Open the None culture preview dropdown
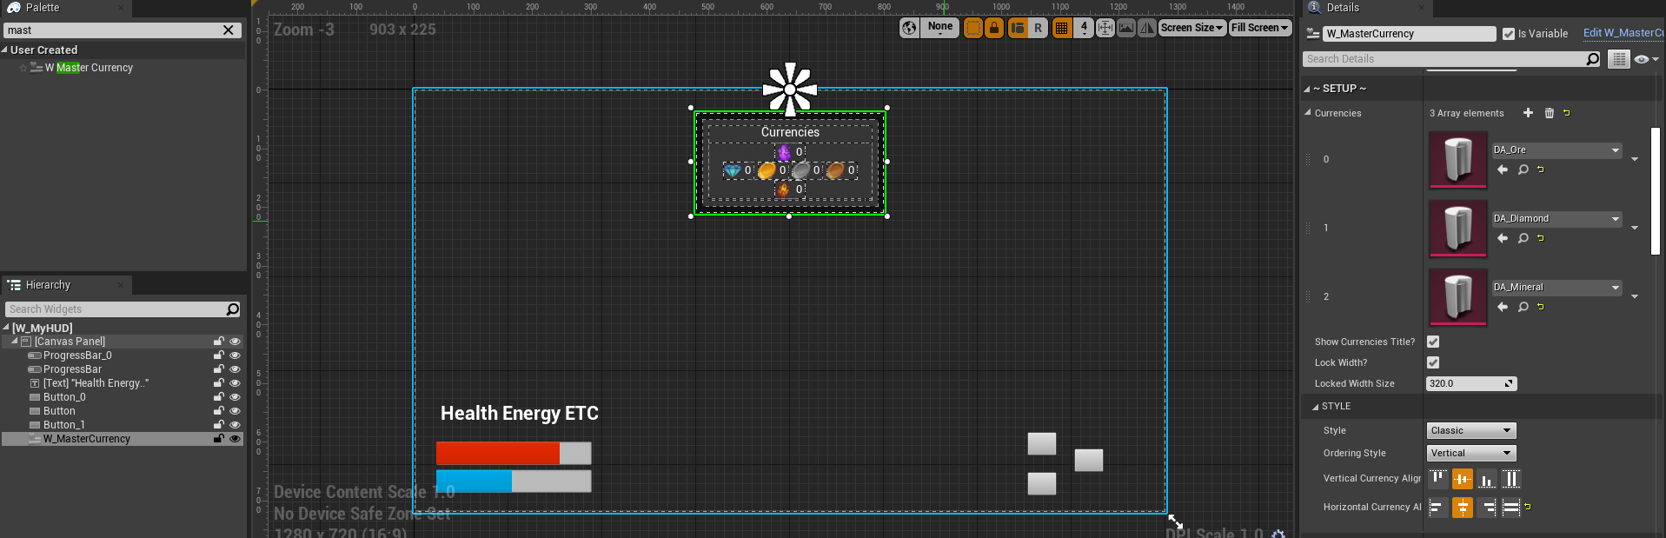The image size is (1666, 538). (940, 28)
